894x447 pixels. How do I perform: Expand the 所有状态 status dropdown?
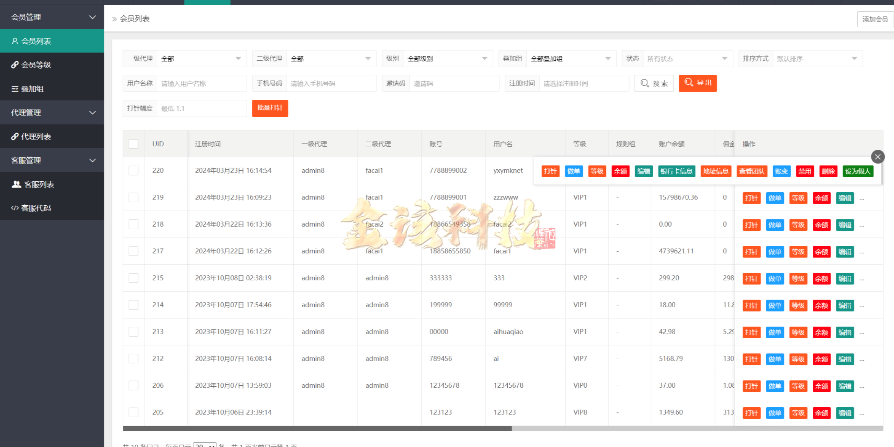[x=688, y=58]
